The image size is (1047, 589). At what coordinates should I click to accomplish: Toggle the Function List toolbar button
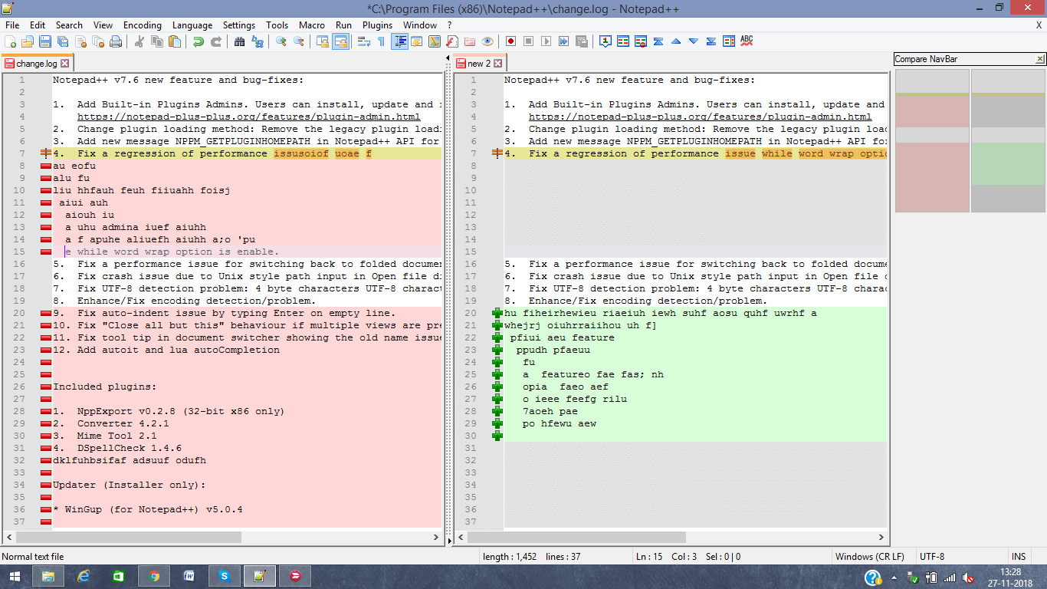tap(452, 41)
